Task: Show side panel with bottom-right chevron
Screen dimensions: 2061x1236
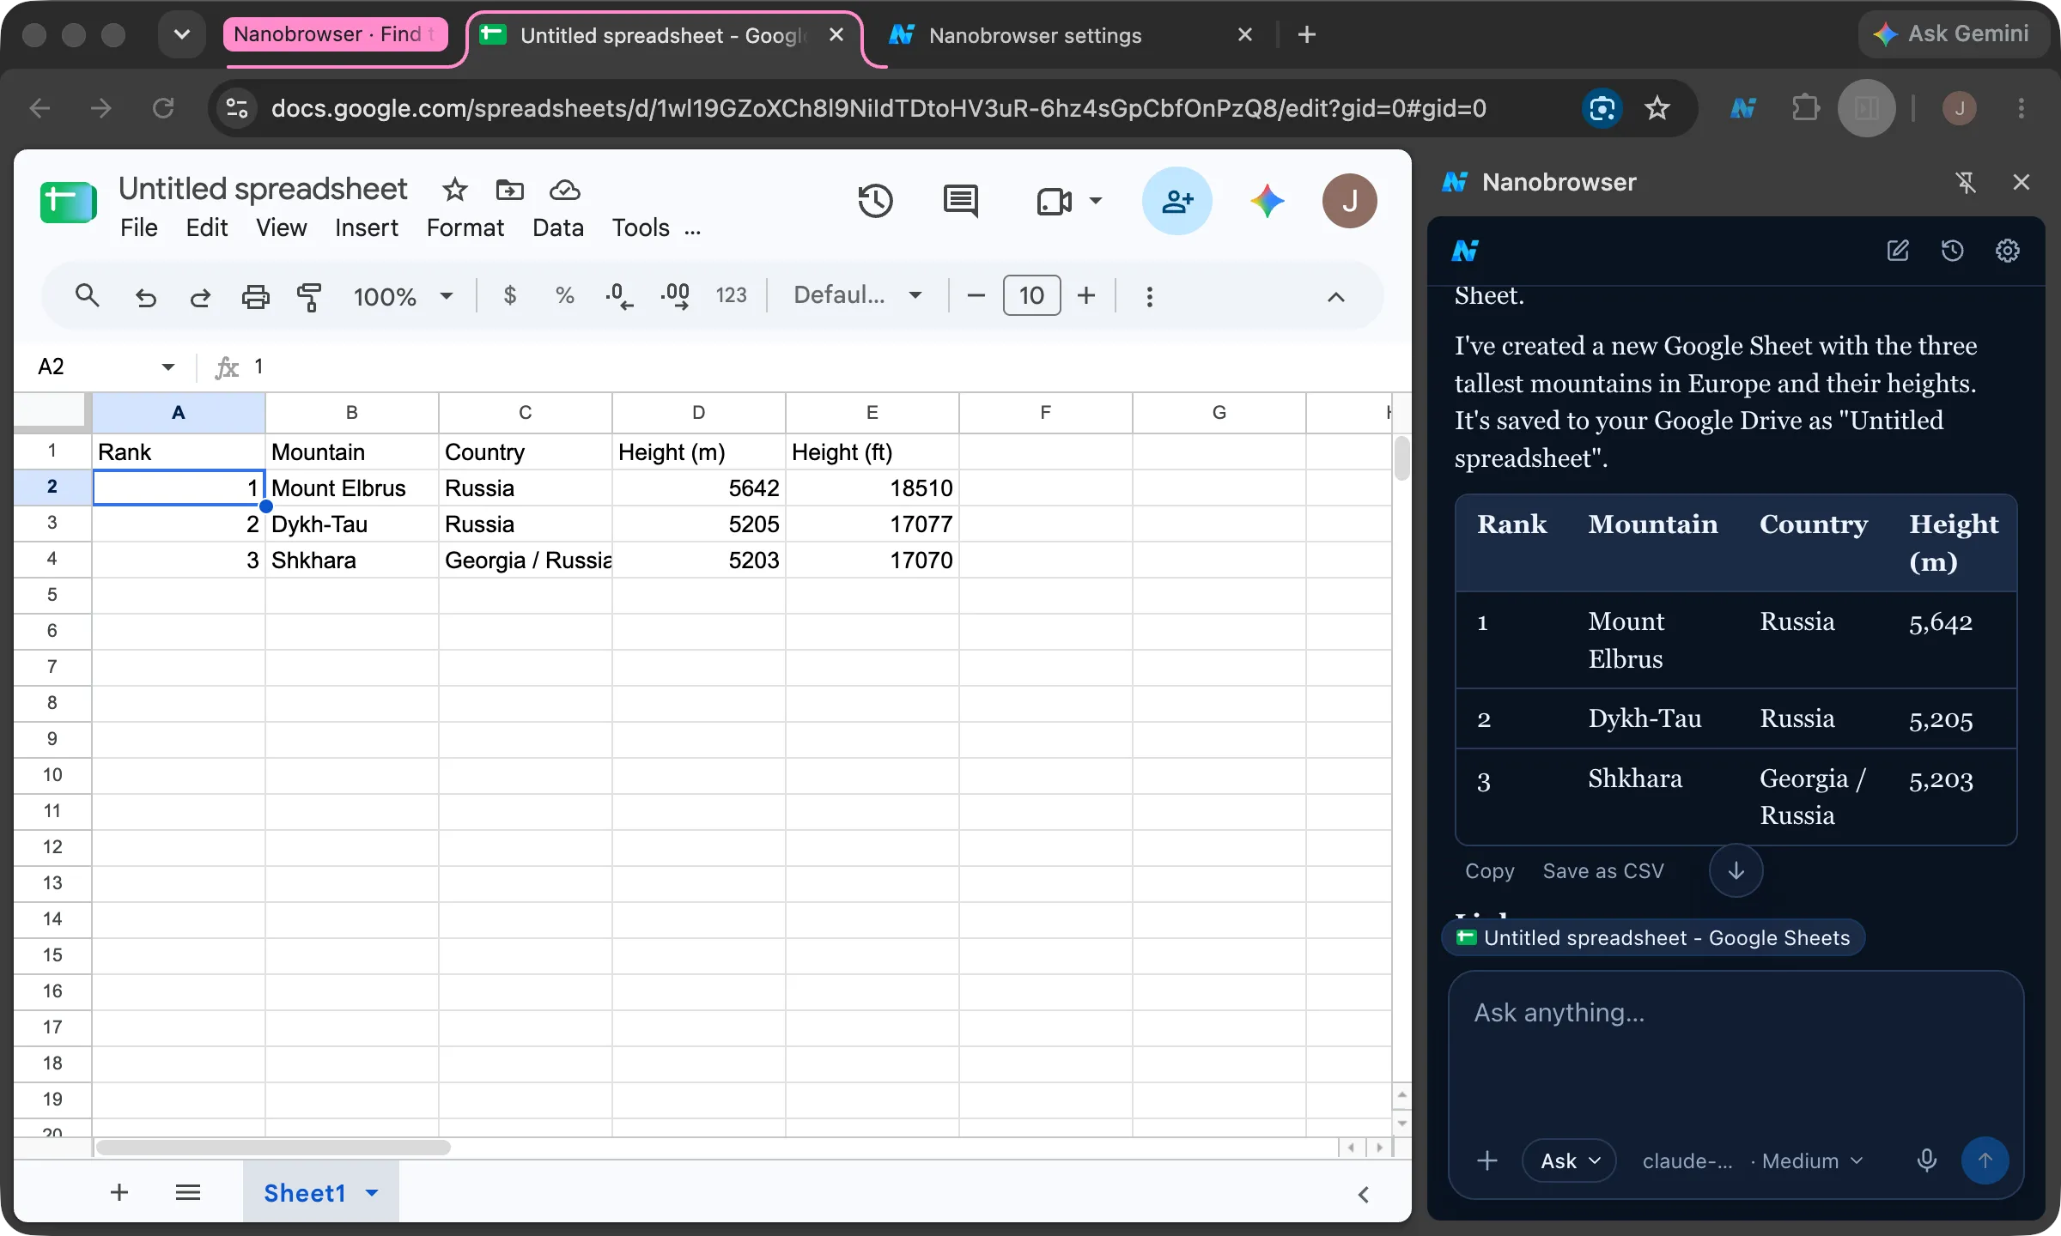Action: [x=1363, y=1195]
